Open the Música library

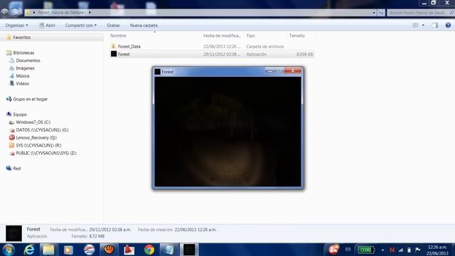22,76
